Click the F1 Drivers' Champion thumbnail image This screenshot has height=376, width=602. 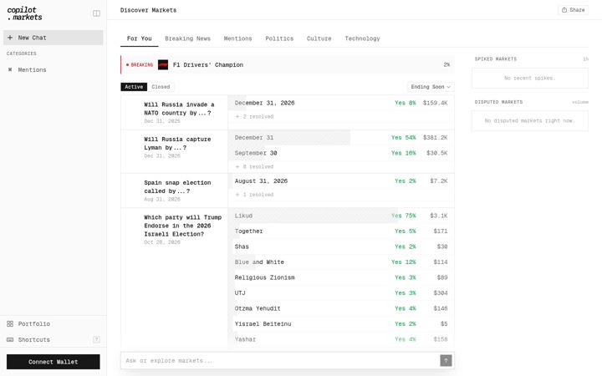[x=163, y=65]
